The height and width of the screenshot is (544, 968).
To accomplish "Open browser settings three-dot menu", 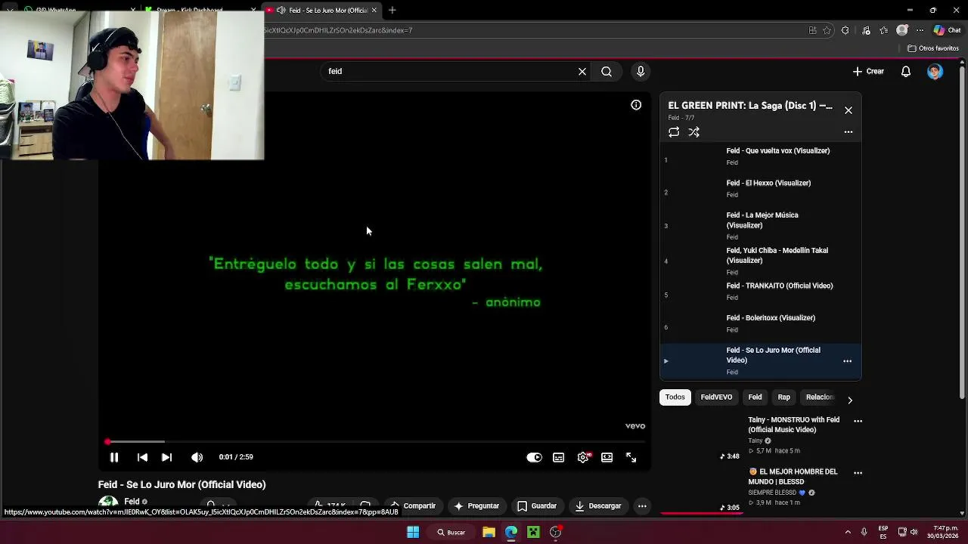I will click(920, 30).
